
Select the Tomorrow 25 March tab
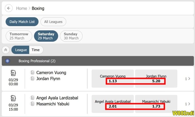pos(19,36)
